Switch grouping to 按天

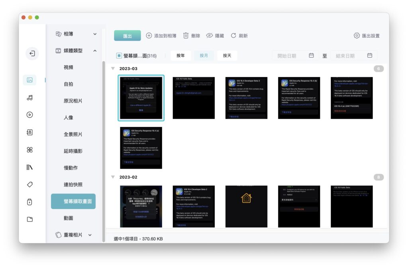pos(227,56)
